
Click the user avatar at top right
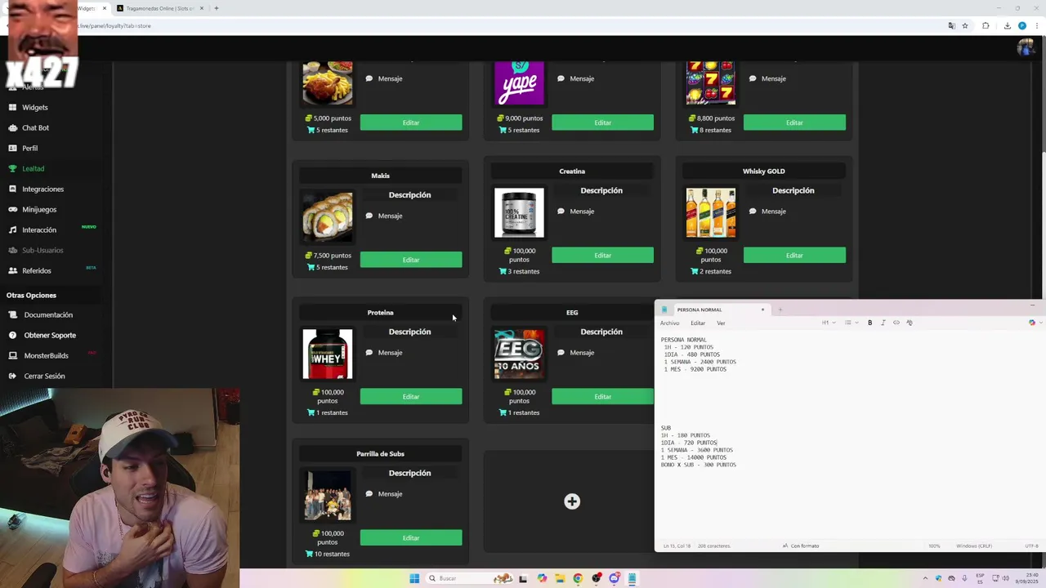click(1025, 47)
